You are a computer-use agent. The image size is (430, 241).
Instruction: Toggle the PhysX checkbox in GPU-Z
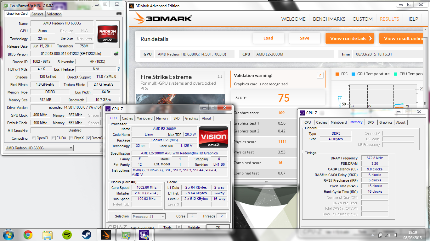coord(71,138)
